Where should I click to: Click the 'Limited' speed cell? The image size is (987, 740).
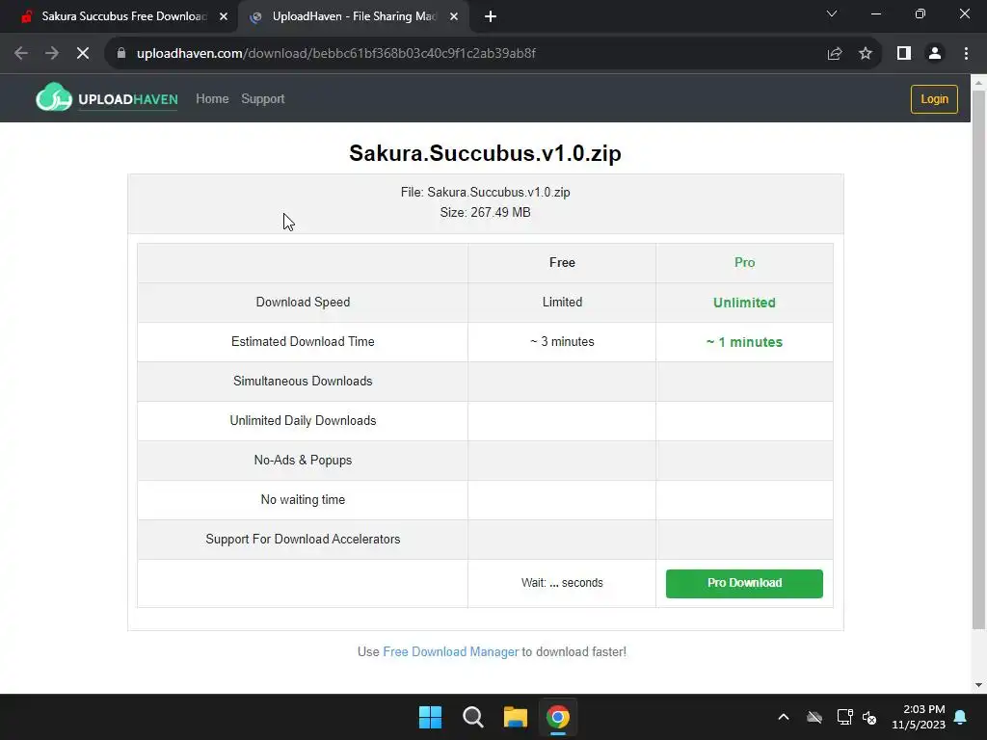[562, 302]
